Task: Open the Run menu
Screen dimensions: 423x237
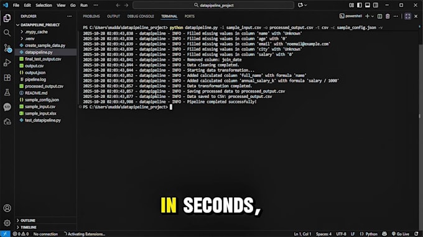Action: pos(84,5)
